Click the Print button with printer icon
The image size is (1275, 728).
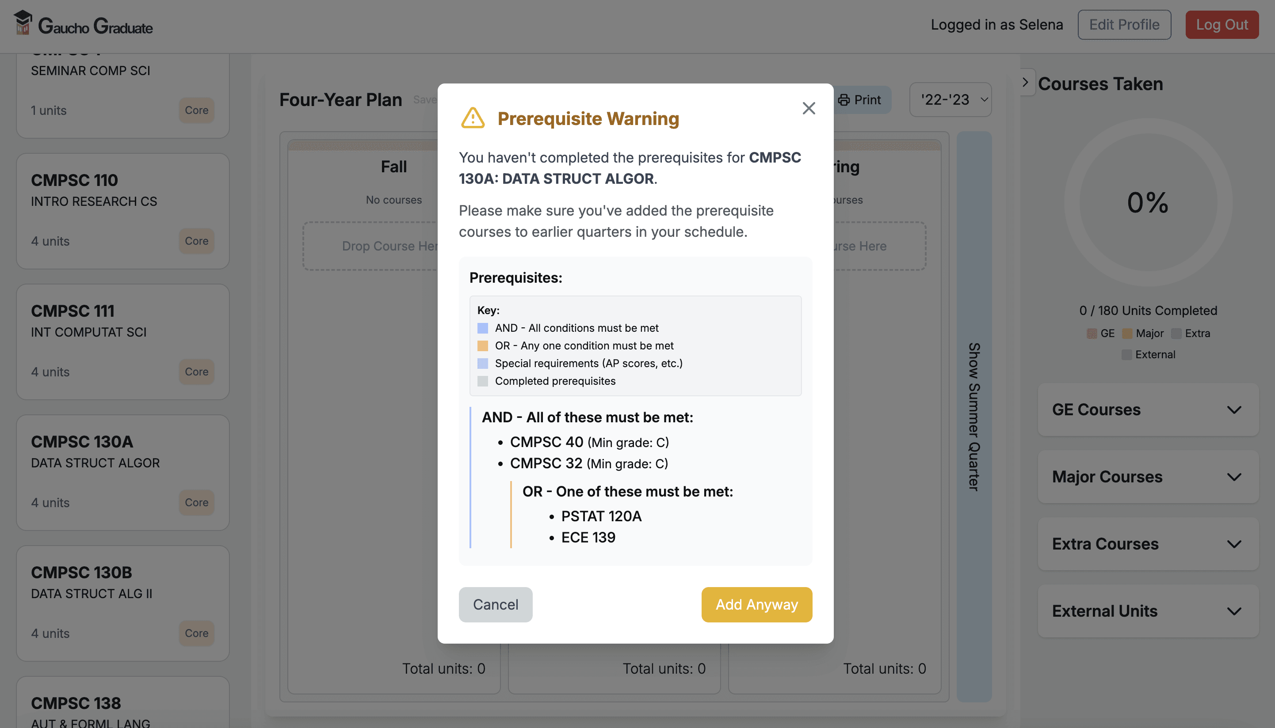point(861,99)
